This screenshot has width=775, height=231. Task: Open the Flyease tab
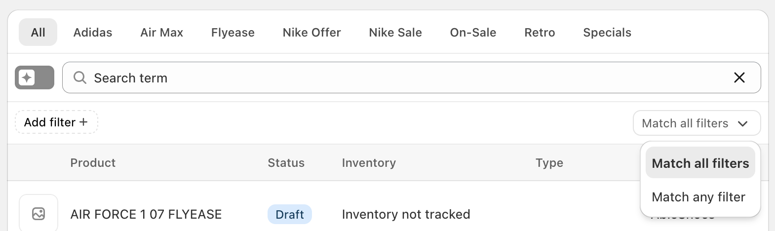tap(233, 33)
